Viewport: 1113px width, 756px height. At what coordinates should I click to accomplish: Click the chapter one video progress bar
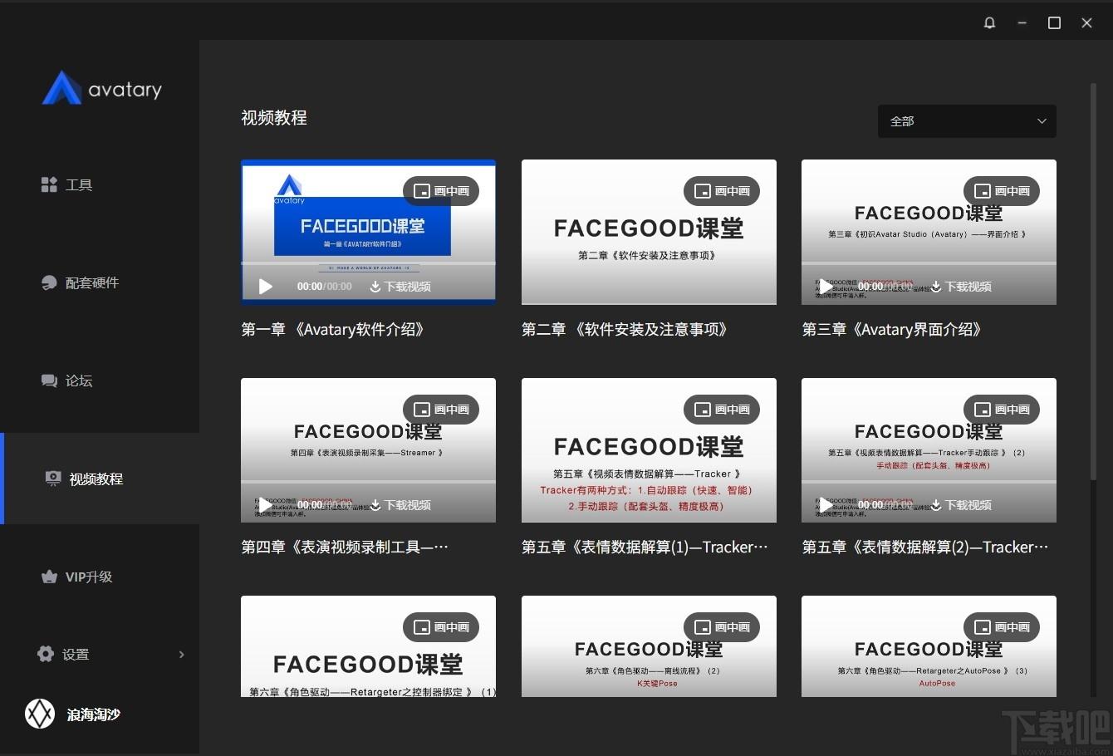pos(368,263)
